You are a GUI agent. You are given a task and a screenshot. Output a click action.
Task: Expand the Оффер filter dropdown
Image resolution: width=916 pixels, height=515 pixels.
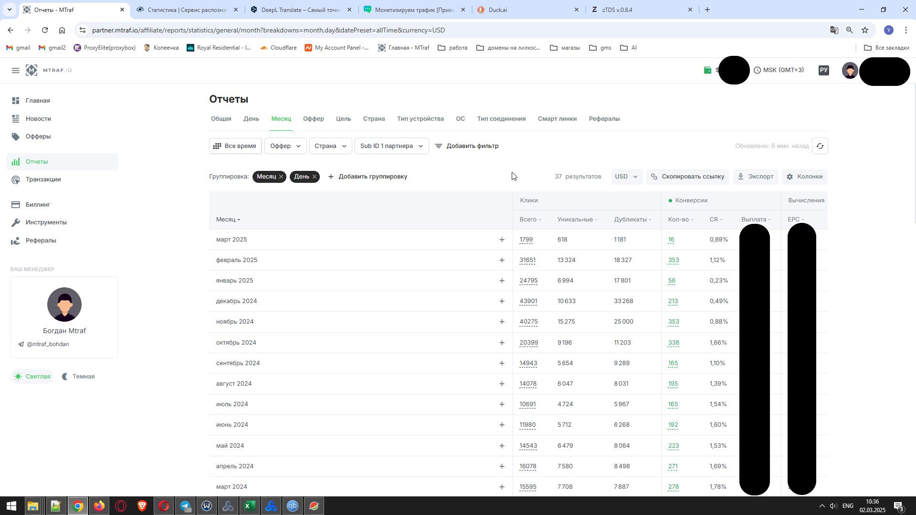point(285,146)
